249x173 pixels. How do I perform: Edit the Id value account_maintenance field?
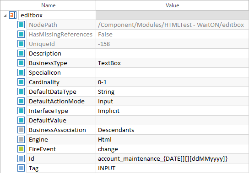pos(172,158)
